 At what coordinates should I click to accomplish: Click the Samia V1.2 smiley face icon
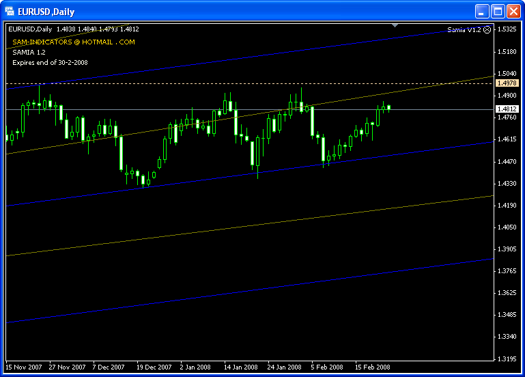point(487,30)
